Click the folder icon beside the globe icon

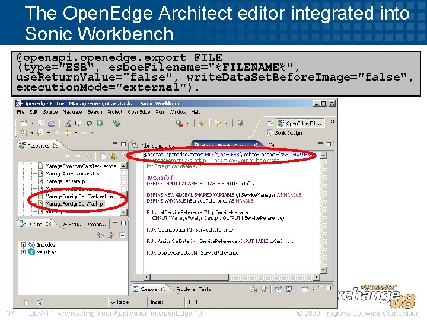coord(218,123)
